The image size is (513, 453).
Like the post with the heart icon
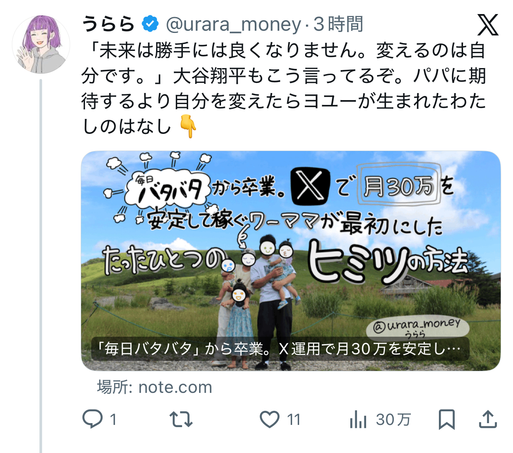tap(269, 419)
